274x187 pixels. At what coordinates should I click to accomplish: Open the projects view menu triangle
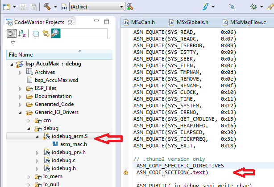(x=13, y=42)
